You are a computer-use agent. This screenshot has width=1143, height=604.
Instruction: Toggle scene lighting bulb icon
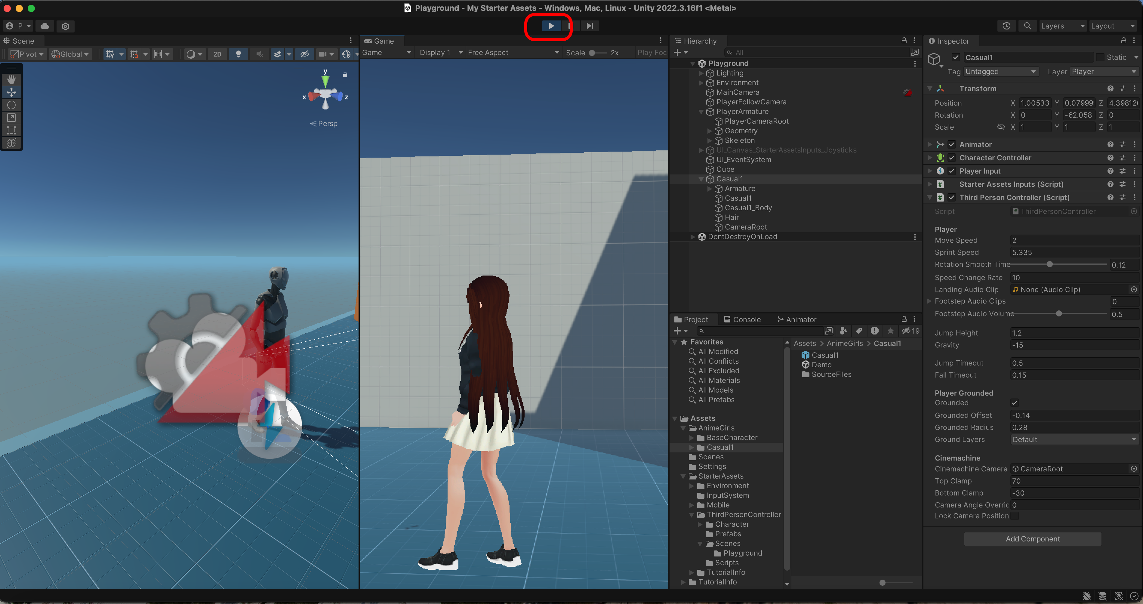point(238,54)
